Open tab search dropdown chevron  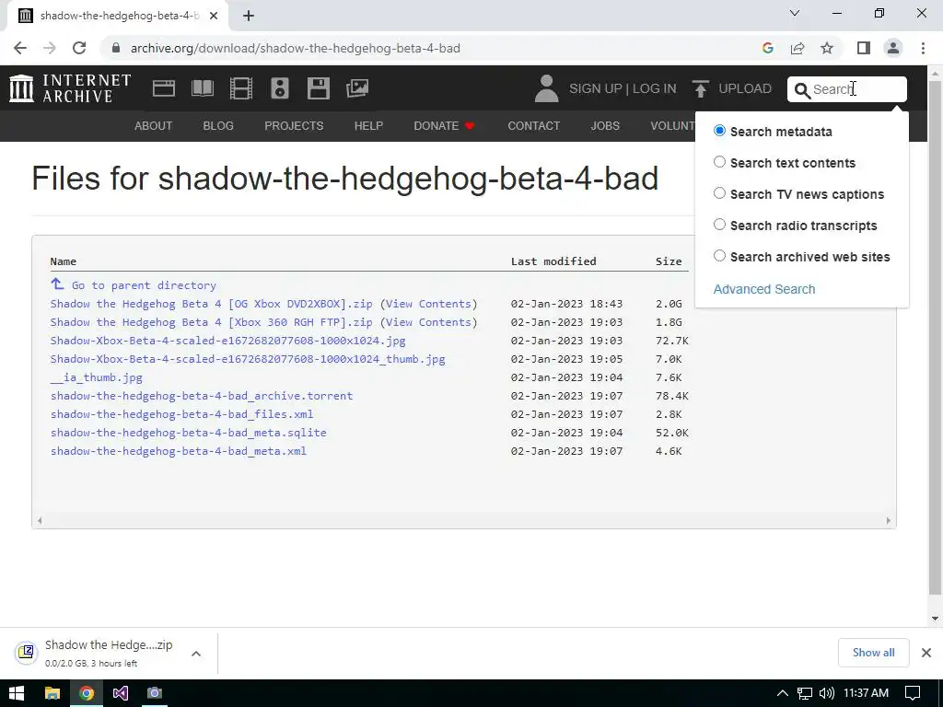pos(795,13)
